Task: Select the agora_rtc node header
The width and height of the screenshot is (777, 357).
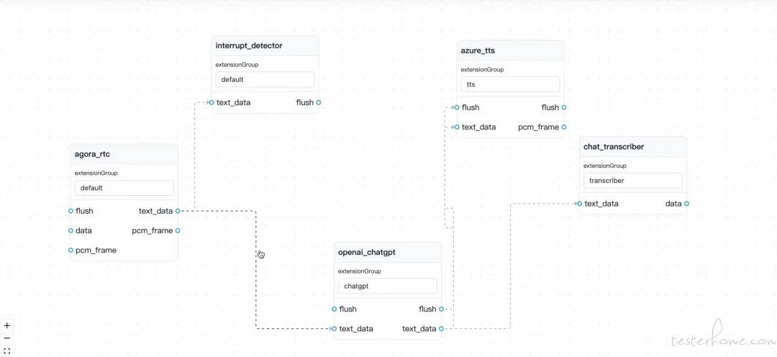Action: pyautogui.click(x=124, y=154)
